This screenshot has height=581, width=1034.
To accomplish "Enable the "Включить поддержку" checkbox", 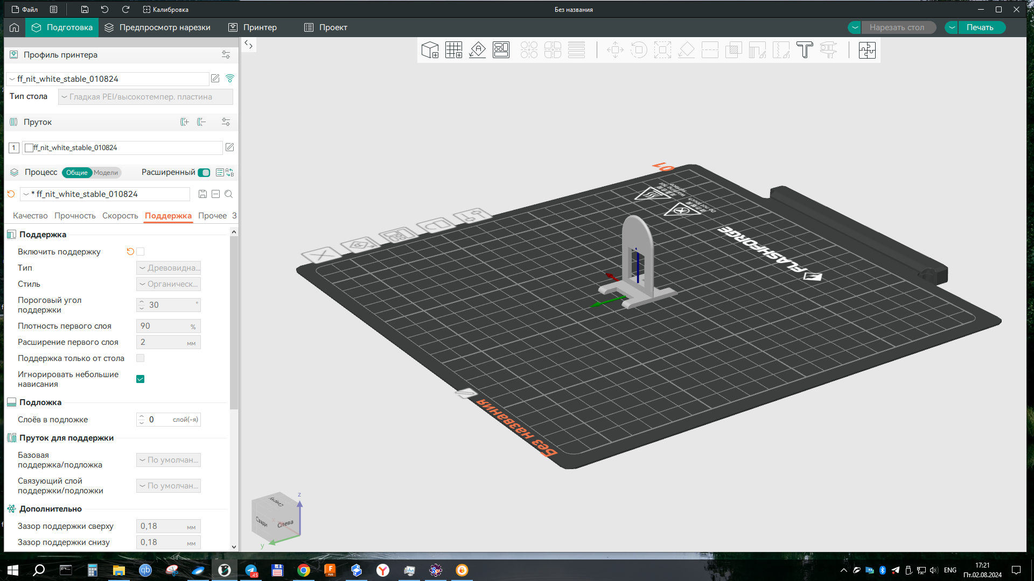I will [x=141, y=252].
